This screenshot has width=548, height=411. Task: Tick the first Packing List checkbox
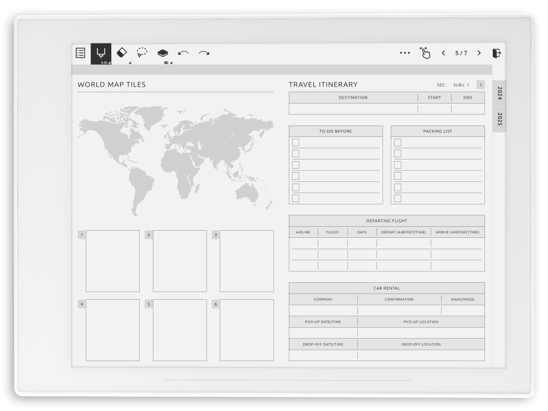[x=397, y=142]
